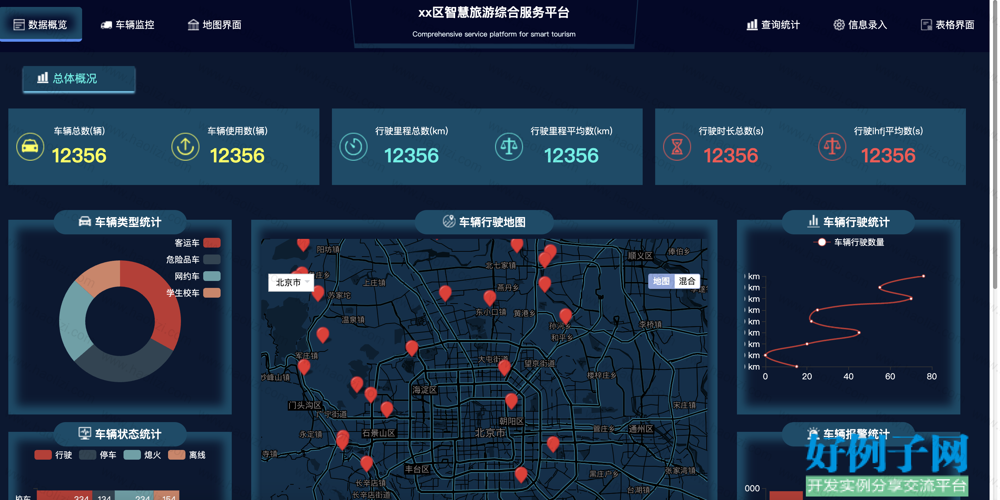Click the teal 网约车 donut segment
The image size is (1000, 500).
(74, 322)
